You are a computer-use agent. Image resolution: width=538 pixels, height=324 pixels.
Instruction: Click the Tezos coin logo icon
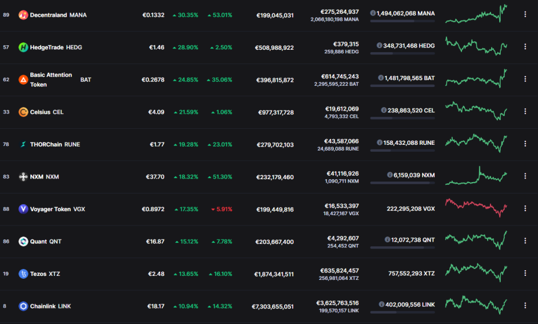[23, 274]
